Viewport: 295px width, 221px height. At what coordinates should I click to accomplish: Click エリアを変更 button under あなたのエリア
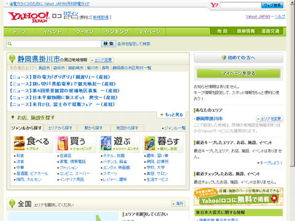[x=269, y=118]
